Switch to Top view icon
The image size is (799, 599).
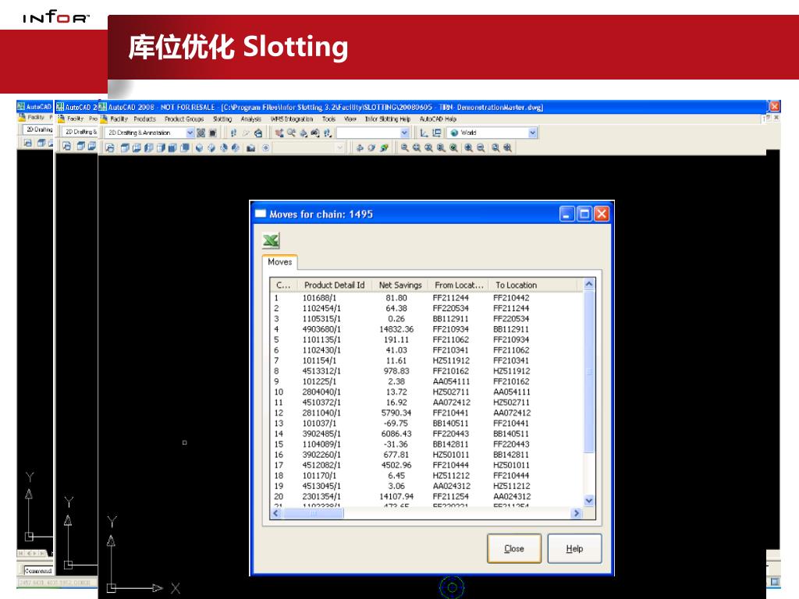pos(125,147)
